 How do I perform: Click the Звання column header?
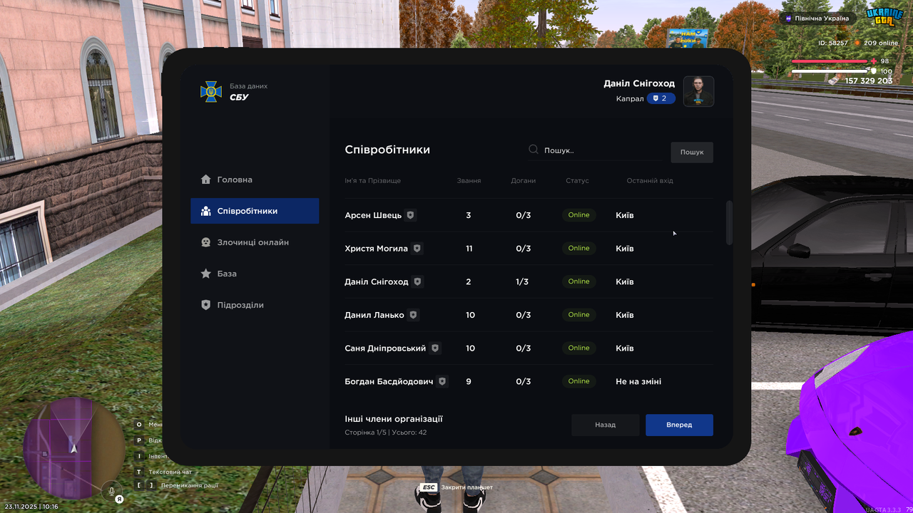[x=469, y=181]
